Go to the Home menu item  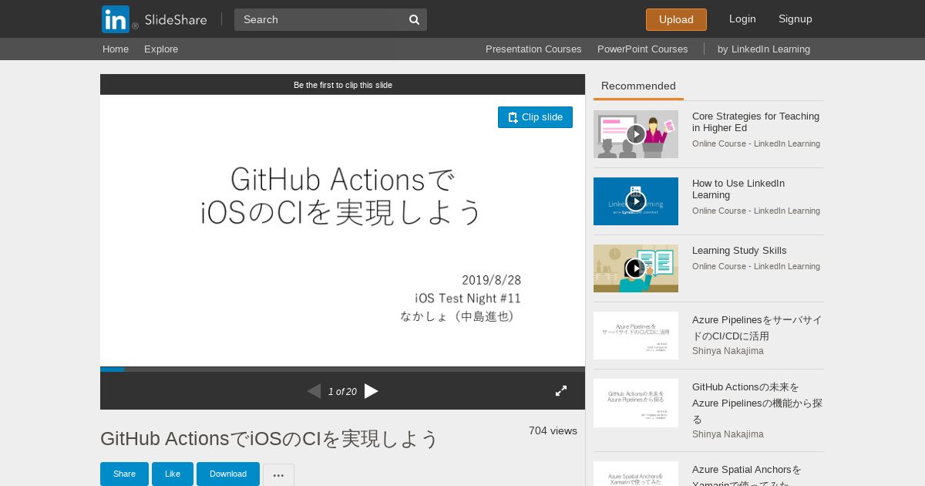(116, 49)
